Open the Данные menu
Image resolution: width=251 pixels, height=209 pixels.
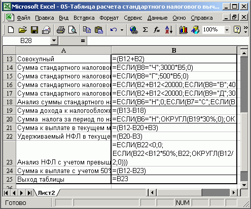[x=157, y=18]
